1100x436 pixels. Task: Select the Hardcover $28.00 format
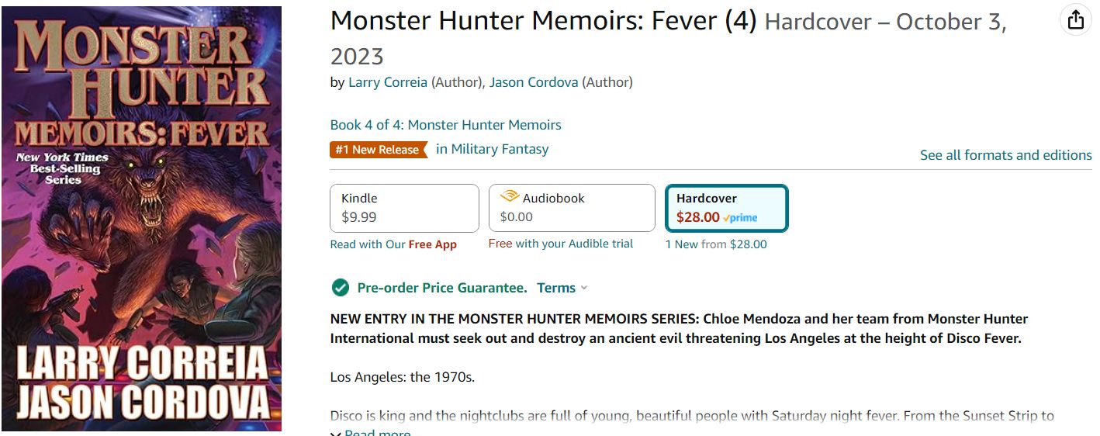click(726, 208)
